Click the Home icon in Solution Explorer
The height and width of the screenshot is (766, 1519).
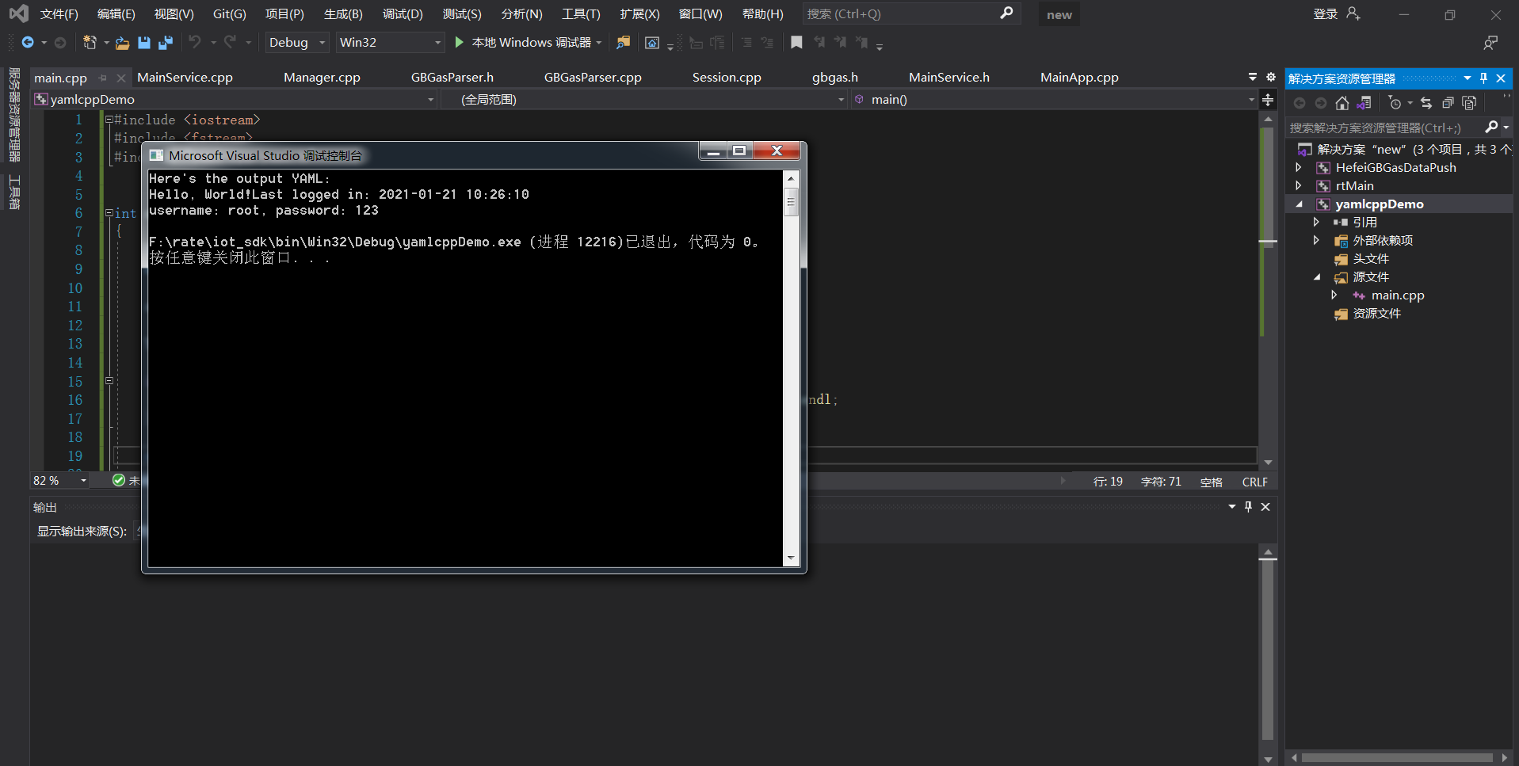pyautogui.click(x=1342, y=103)
